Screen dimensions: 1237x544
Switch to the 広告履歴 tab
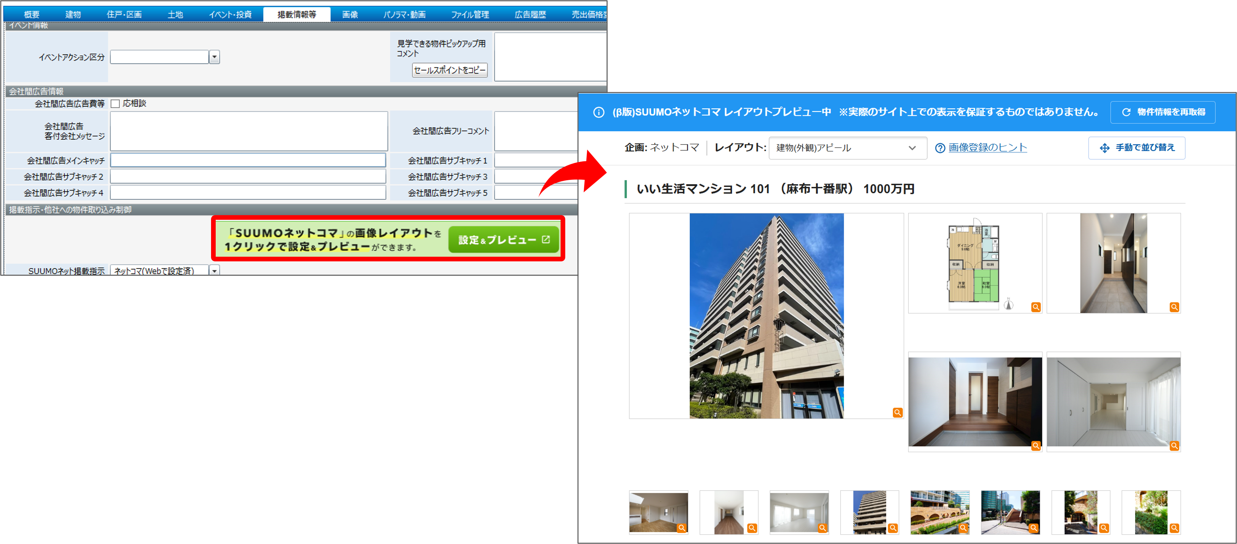tap(530, 14)
